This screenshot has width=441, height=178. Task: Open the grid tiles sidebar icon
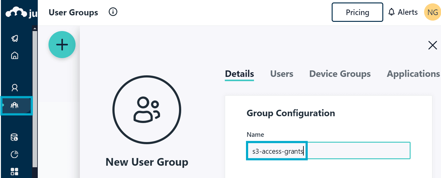14,171
